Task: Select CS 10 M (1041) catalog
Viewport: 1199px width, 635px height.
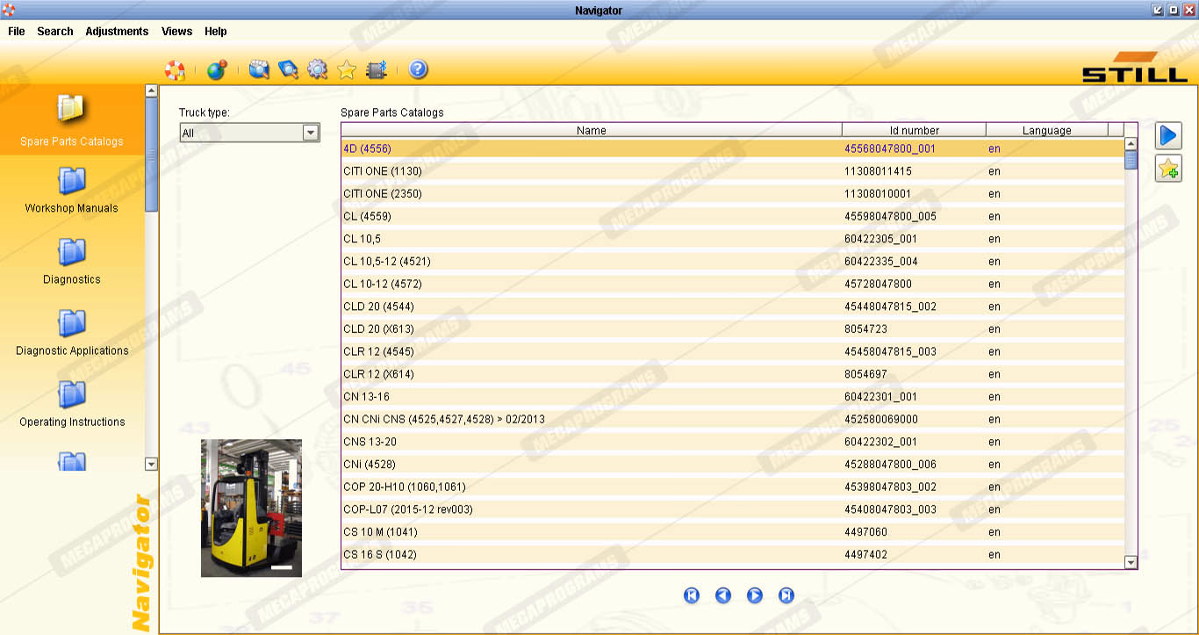Action: [733, 531]
